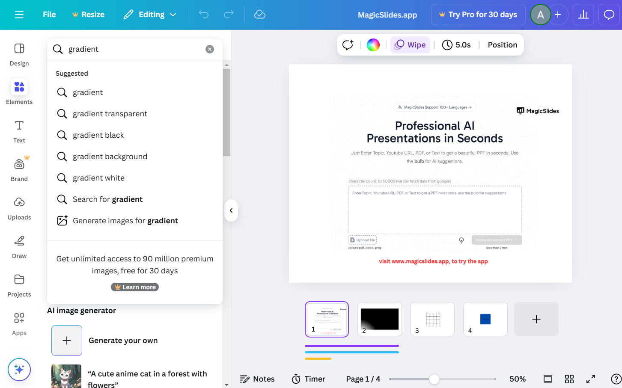Viewport: 622px width, 388px height.
Task: Adjust the zoom slider handle
Action: (x=434, y=379)
